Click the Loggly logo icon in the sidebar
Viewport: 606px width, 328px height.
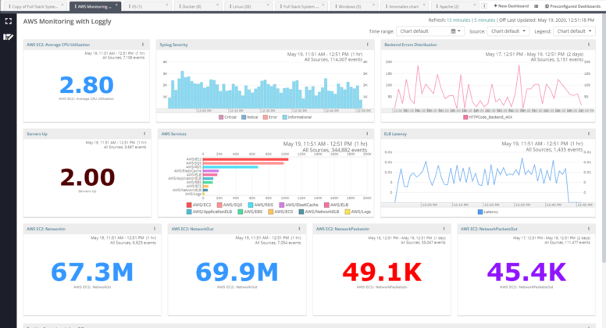[8, 37]
